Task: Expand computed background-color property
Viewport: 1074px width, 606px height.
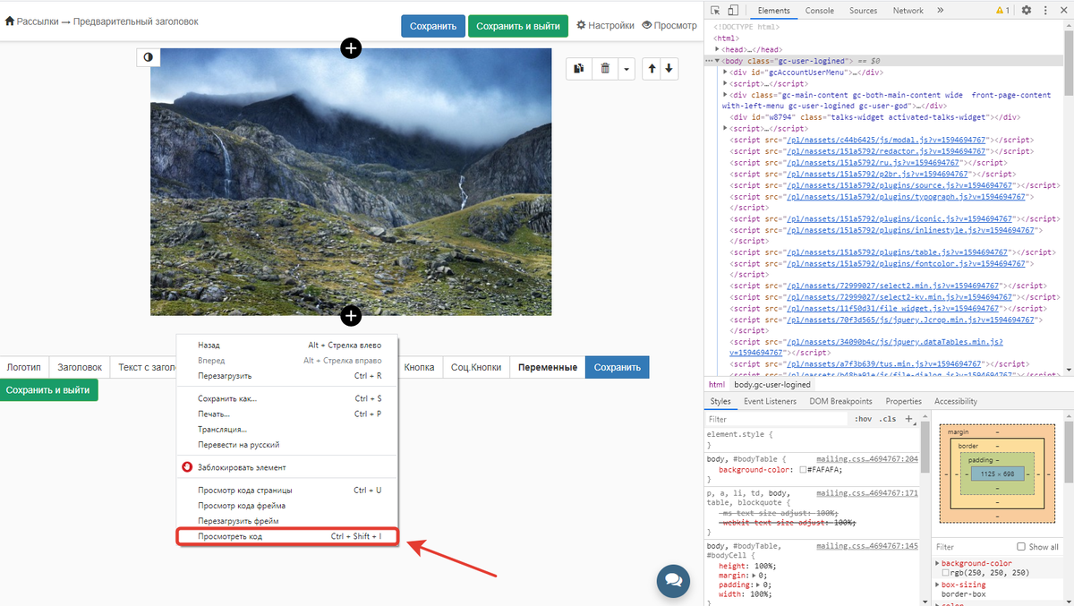Action: pyautogui.click(x=938, y=563)
